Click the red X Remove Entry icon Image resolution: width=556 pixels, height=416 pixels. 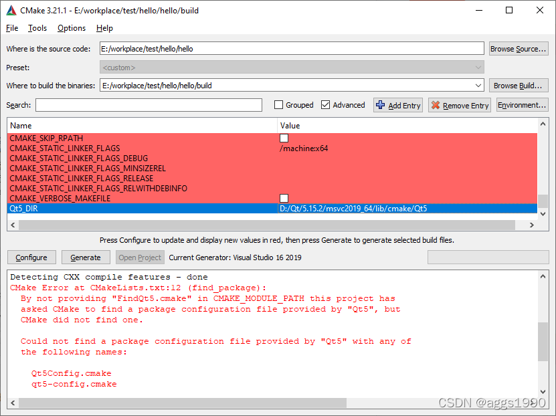pyautogui.click(x=436, y=105)
